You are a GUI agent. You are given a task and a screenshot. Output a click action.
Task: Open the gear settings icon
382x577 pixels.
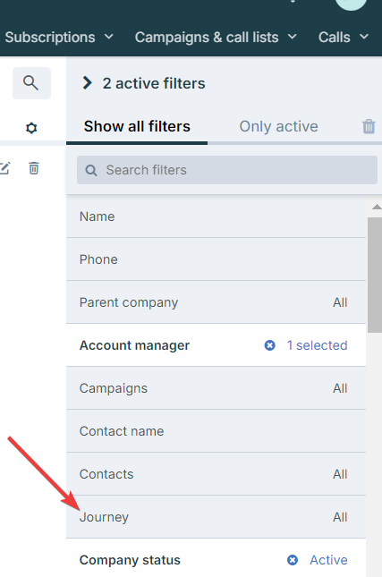pos(31,128)
